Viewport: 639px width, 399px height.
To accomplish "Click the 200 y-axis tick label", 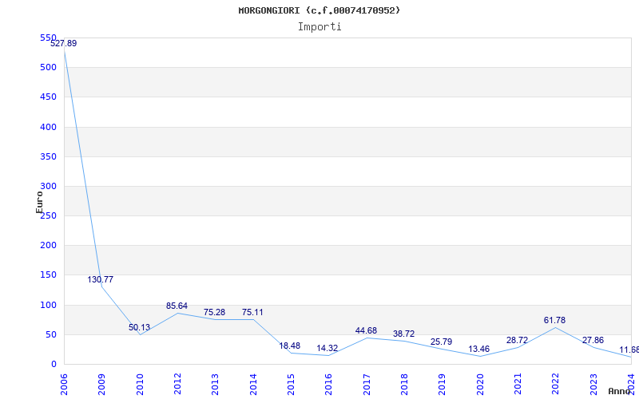I will coord(48,246).
